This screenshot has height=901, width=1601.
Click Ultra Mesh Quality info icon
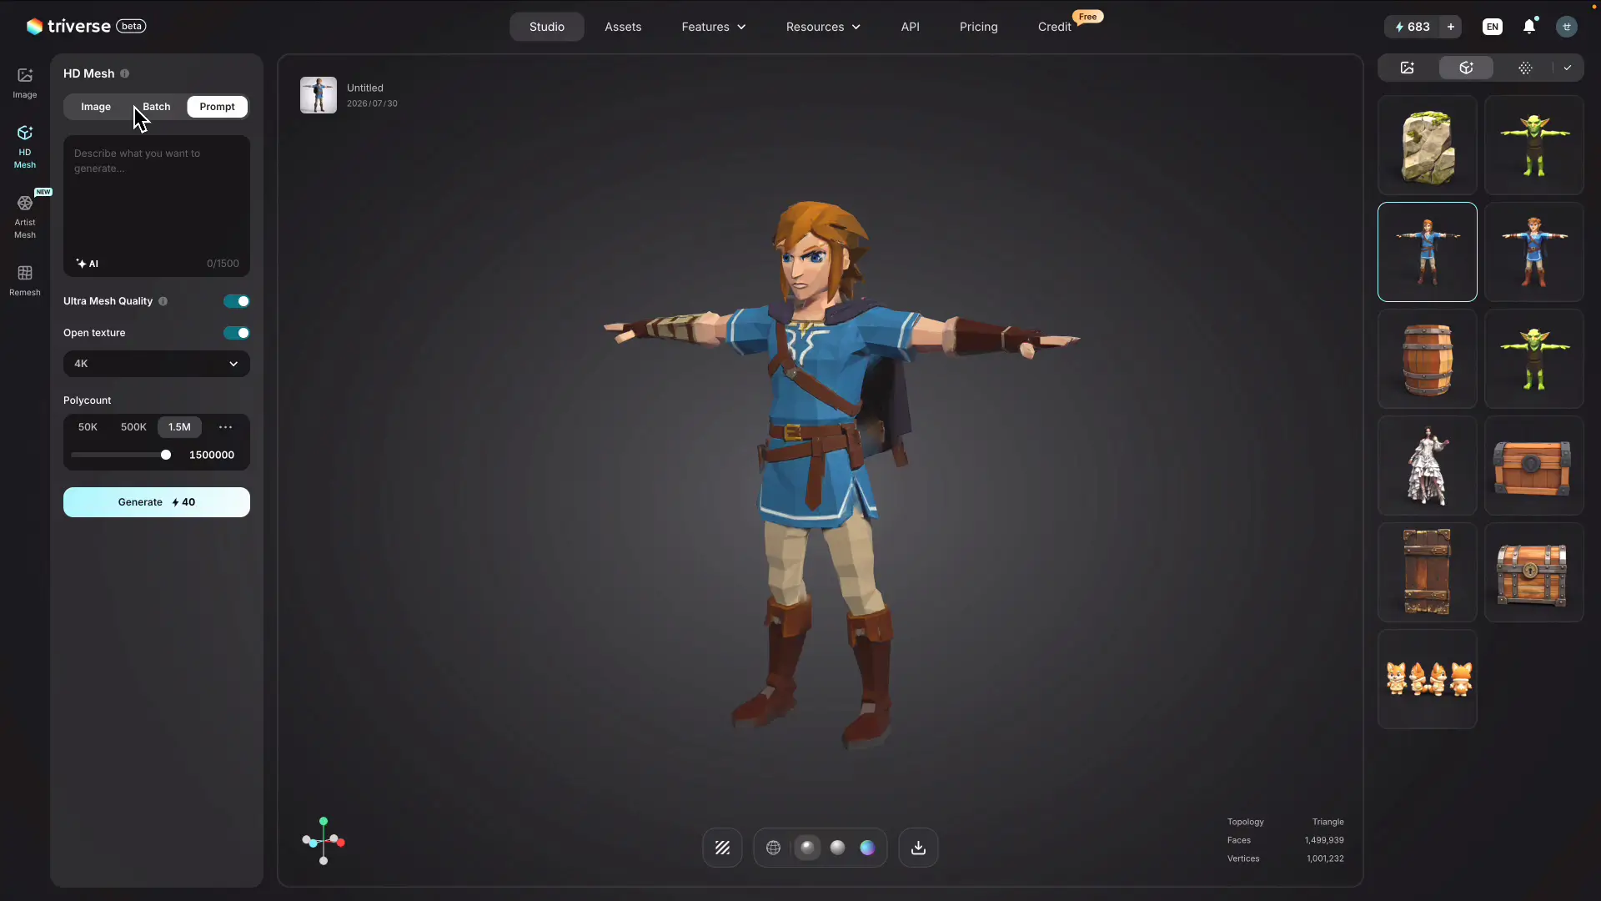(163, 301)
